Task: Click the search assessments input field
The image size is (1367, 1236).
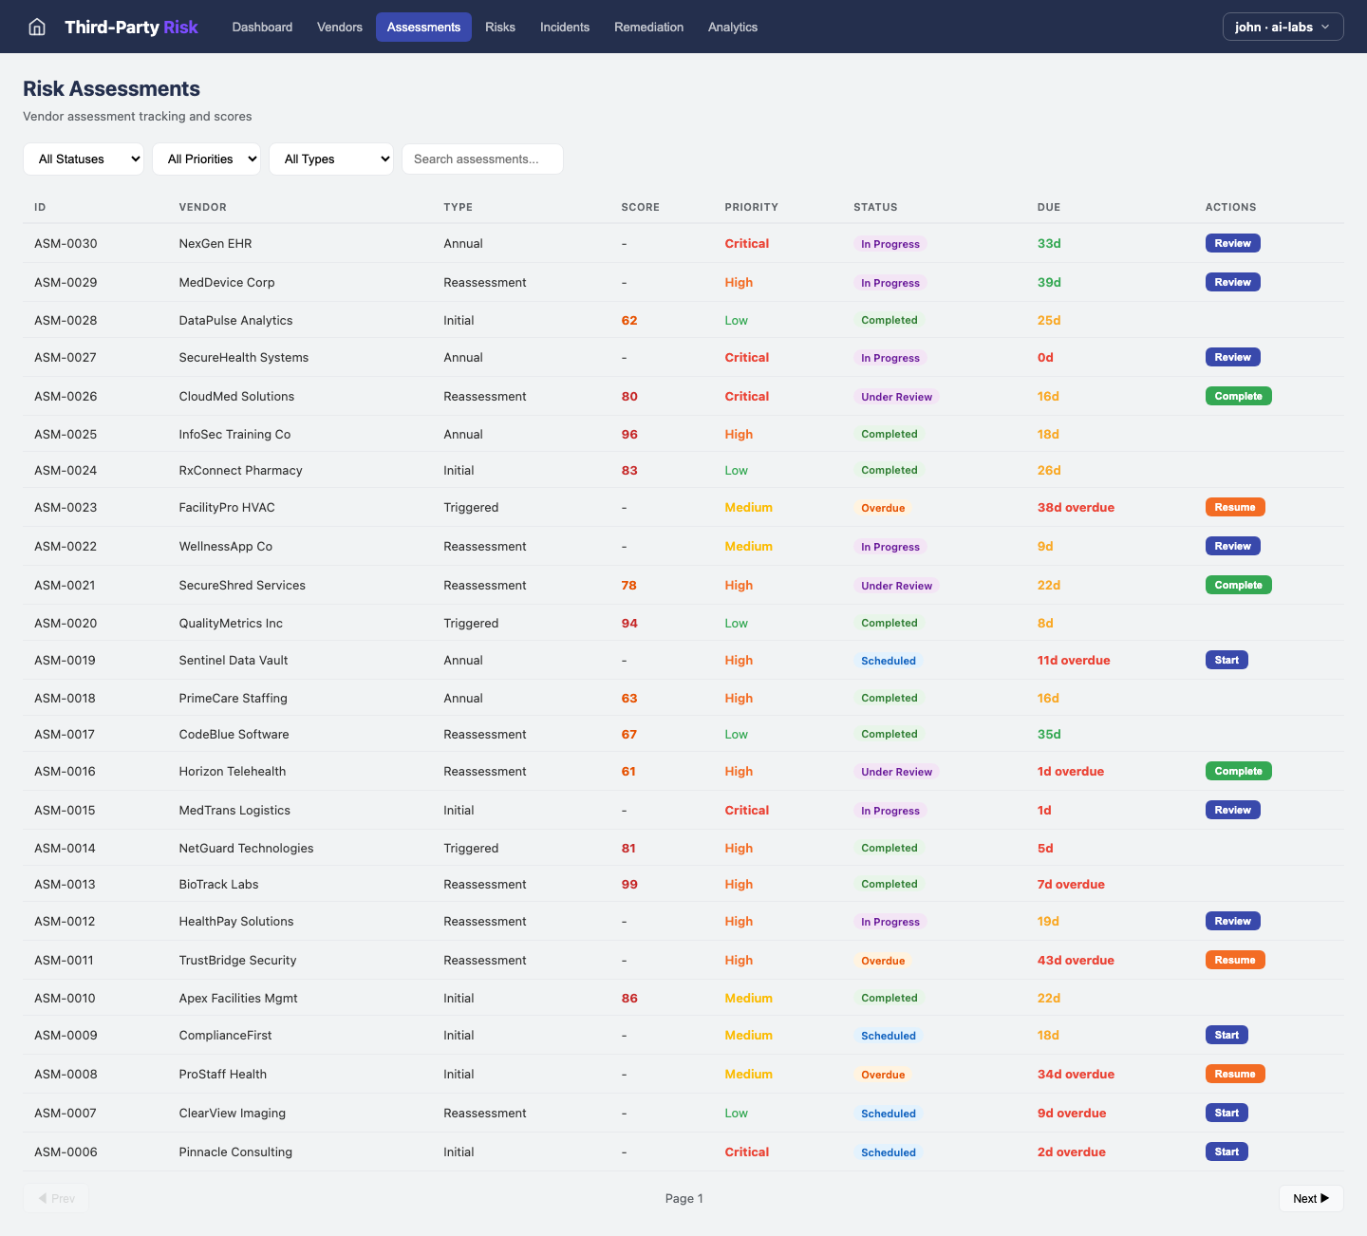Action: 482,159
